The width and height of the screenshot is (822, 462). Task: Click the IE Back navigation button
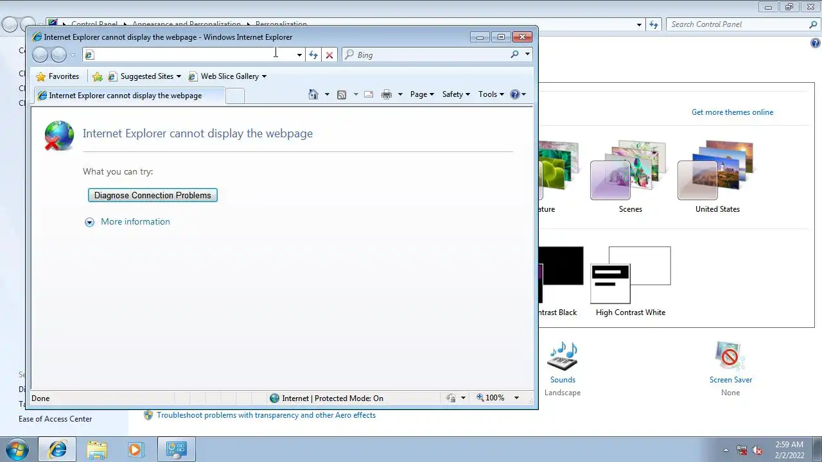tap(40, 55)
